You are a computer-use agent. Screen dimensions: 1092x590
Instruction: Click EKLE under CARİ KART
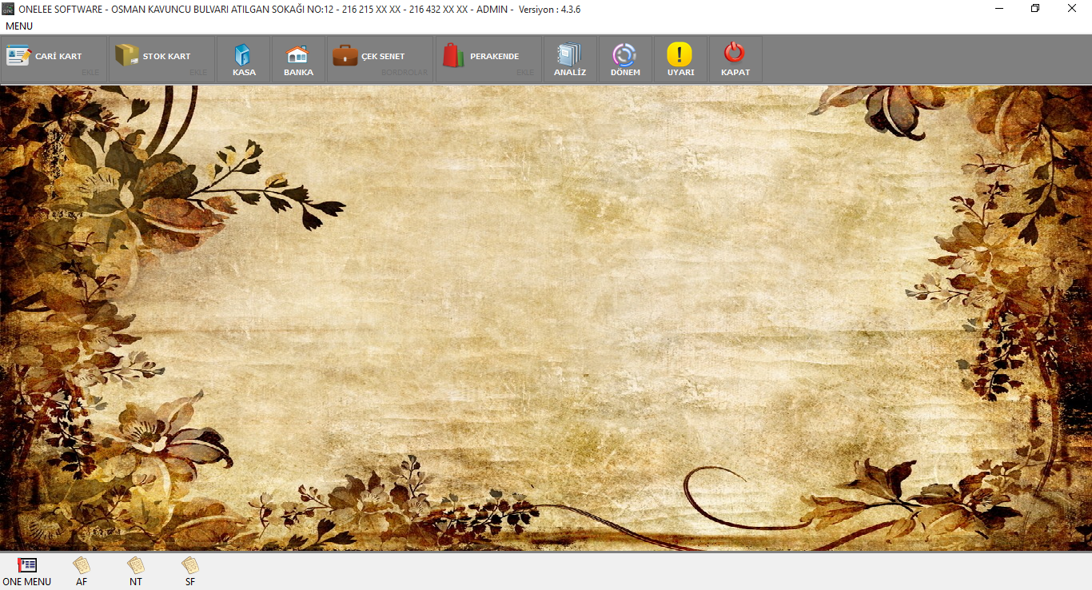click(x=90, y=73)
